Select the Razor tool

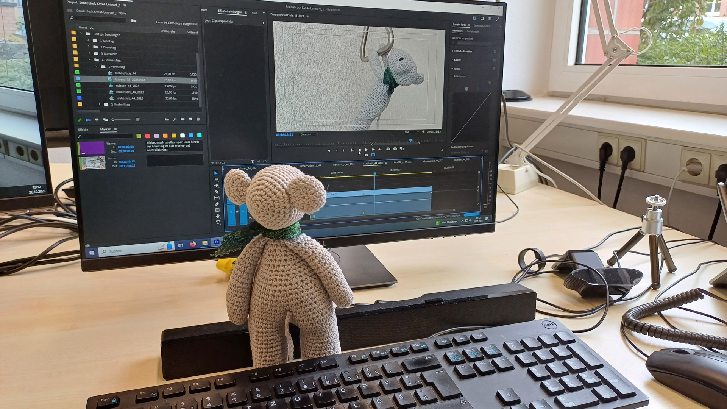point(217,192)
